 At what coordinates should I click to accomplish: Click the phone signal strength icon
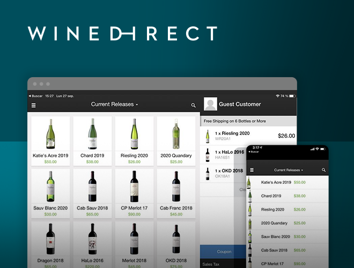pos(313,149)
